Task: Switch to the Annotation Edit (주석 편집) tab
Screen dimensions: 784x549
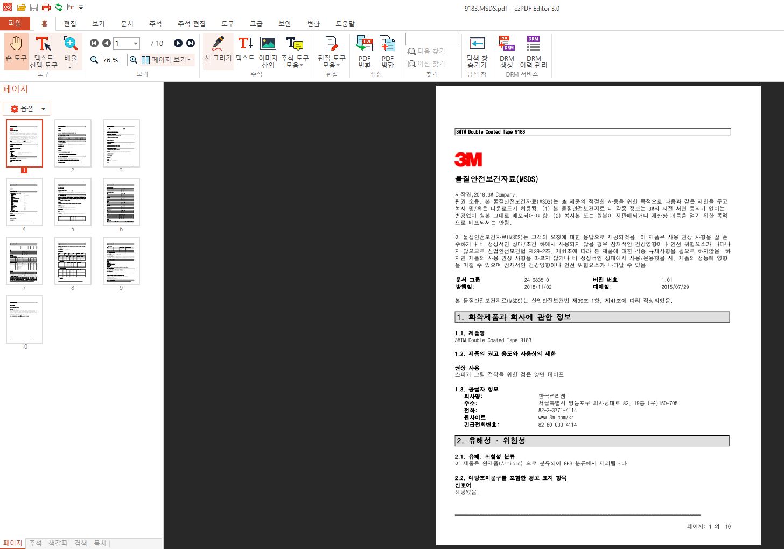Action: [192, 24]
